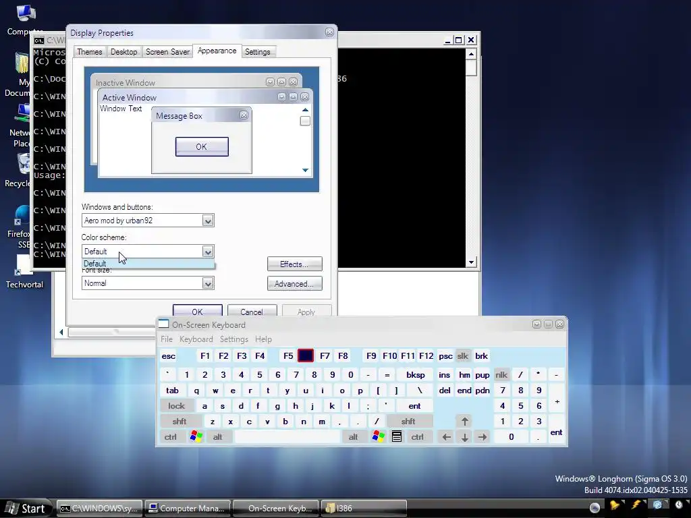Toggle the right alt key on keyboard
The height and width of the screenshot is (518, 691).
click(353, 436)
